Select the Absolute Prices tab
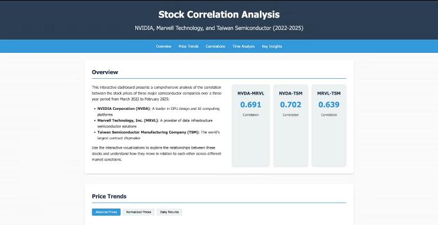Screen dimensions: 438x225 (106, 212)
